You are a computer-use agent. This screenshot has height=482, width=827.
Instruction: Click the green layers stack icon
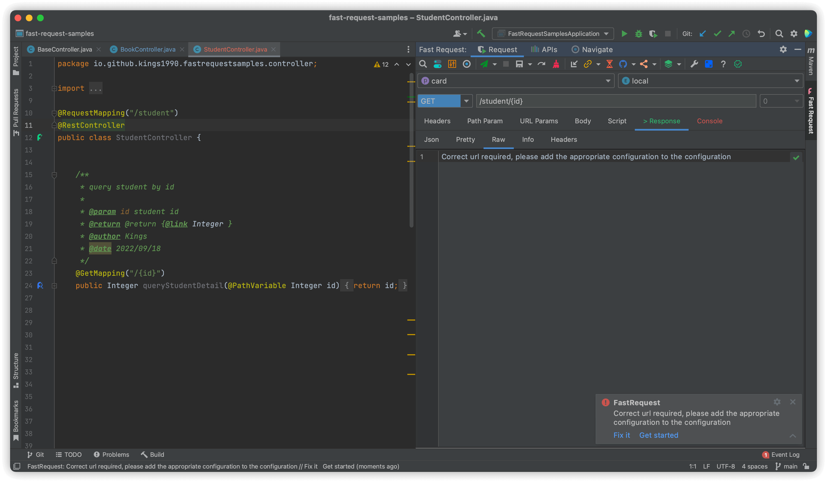[668, 64]
